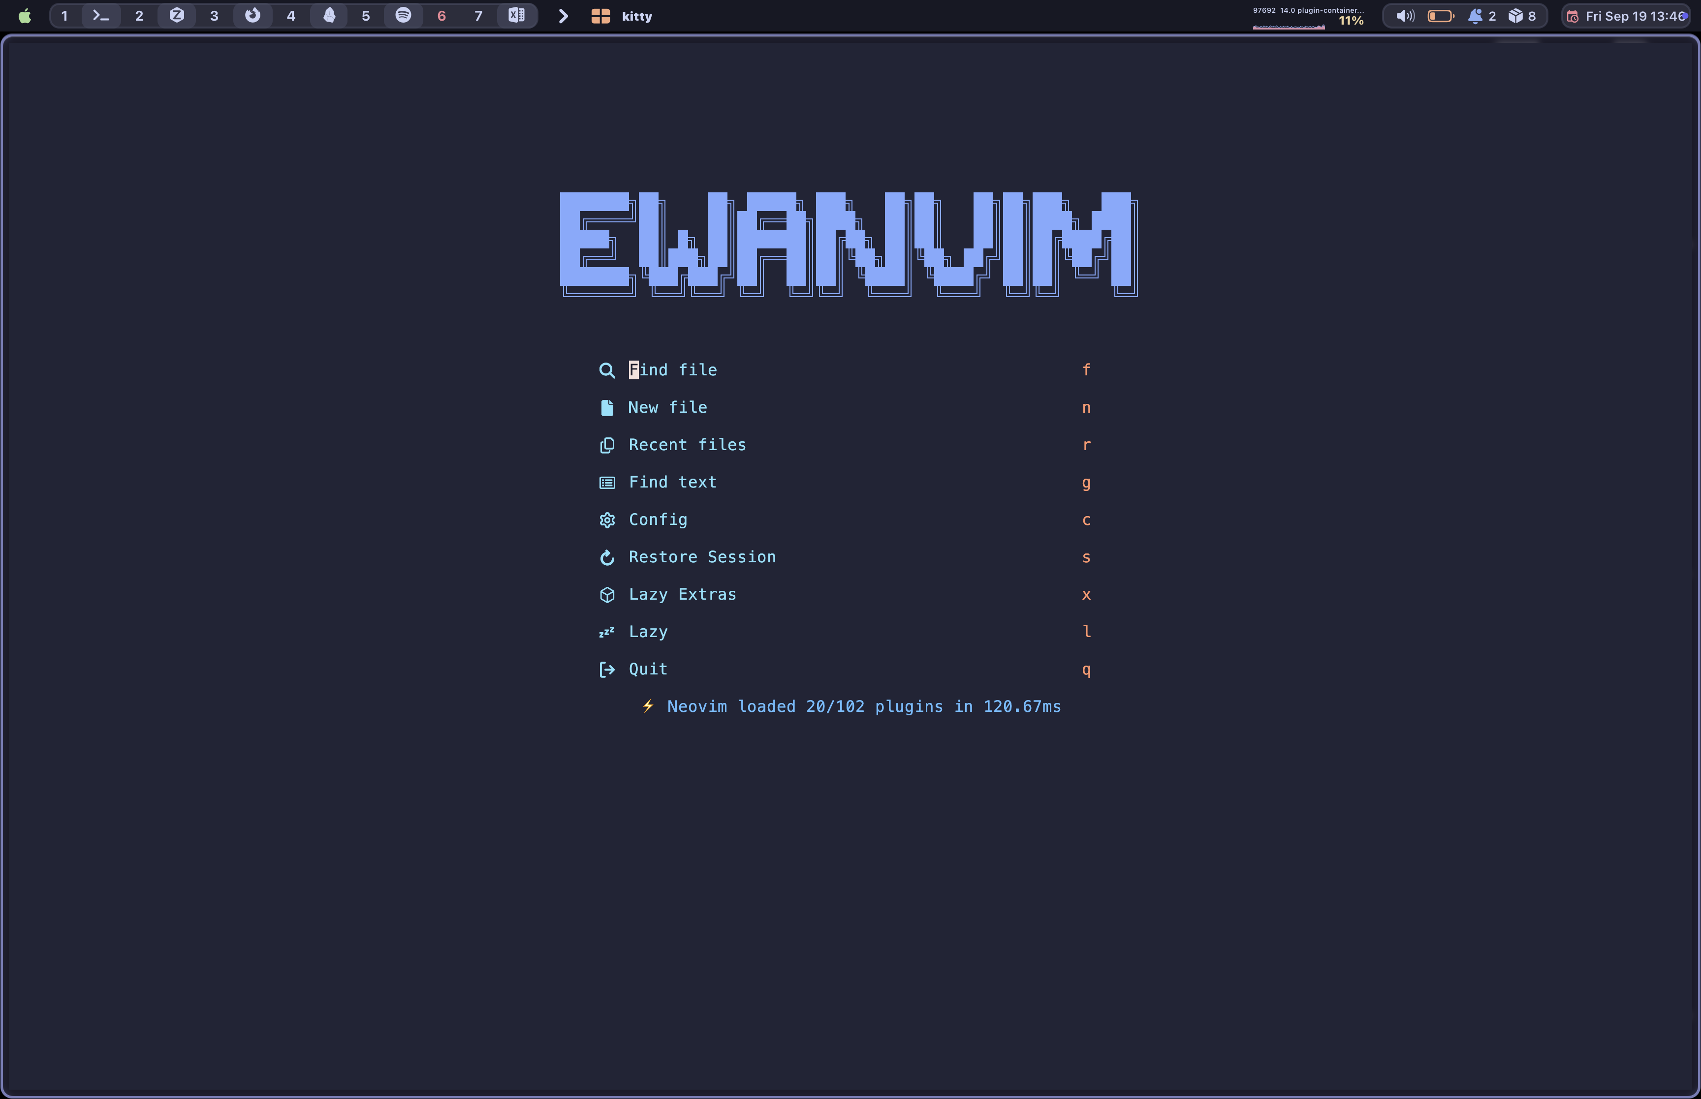
Task: Choose Restore Session on the dashboard
Action: [x=702, y=557]
